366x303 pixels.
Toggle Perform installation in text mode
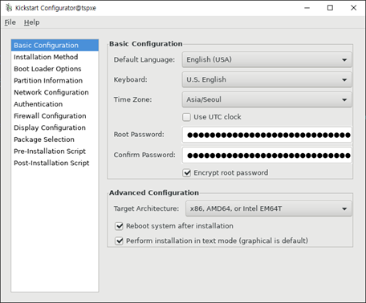pyautogui.click(x=119, y=241)
